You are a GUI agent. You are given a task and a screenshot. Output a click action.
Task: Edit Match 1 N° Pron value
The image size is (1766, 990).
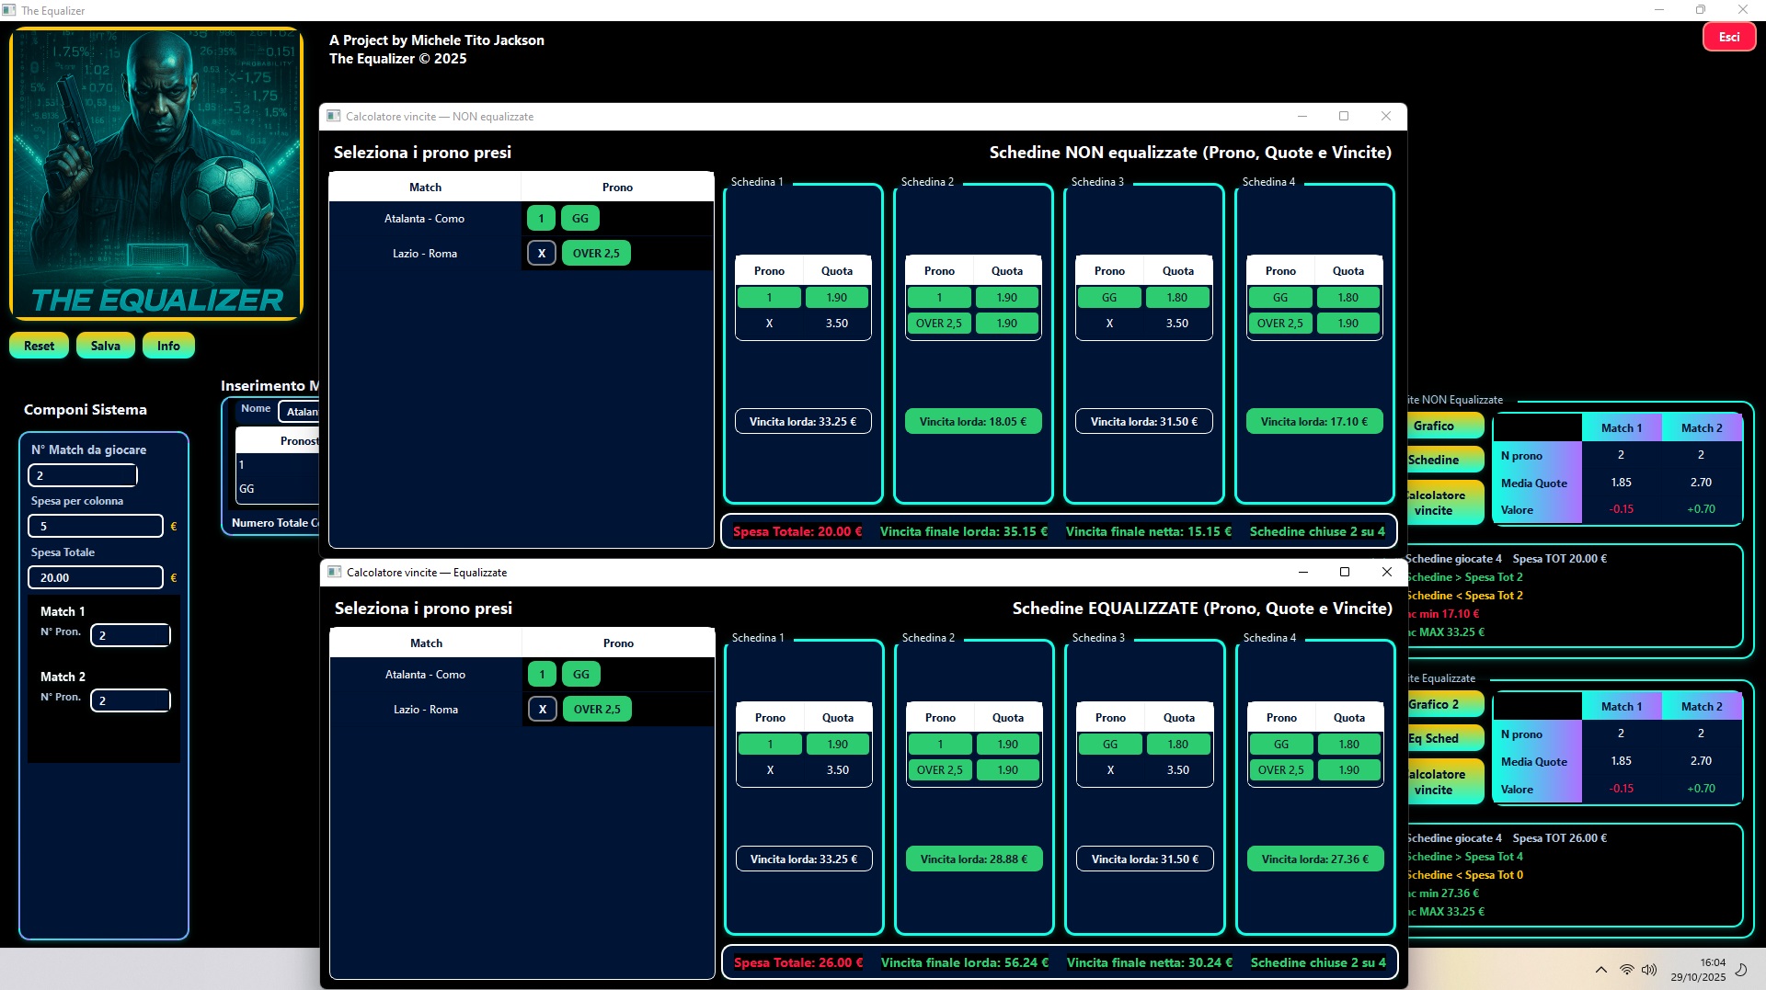[x=130, y=634]
